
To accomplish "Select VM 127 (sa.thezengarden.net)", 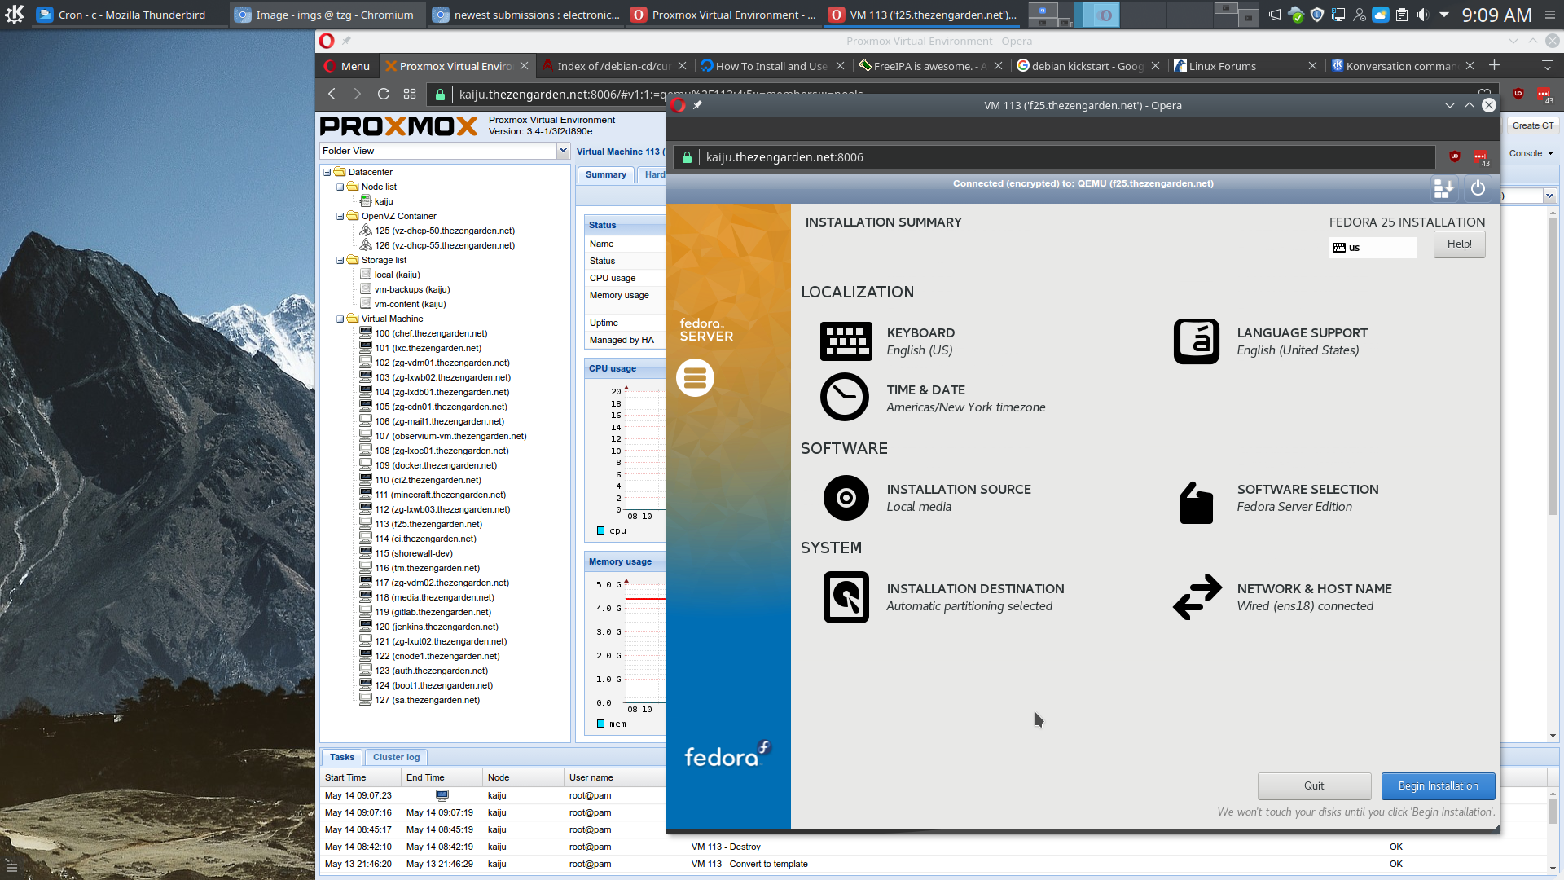I will [427, 700].
